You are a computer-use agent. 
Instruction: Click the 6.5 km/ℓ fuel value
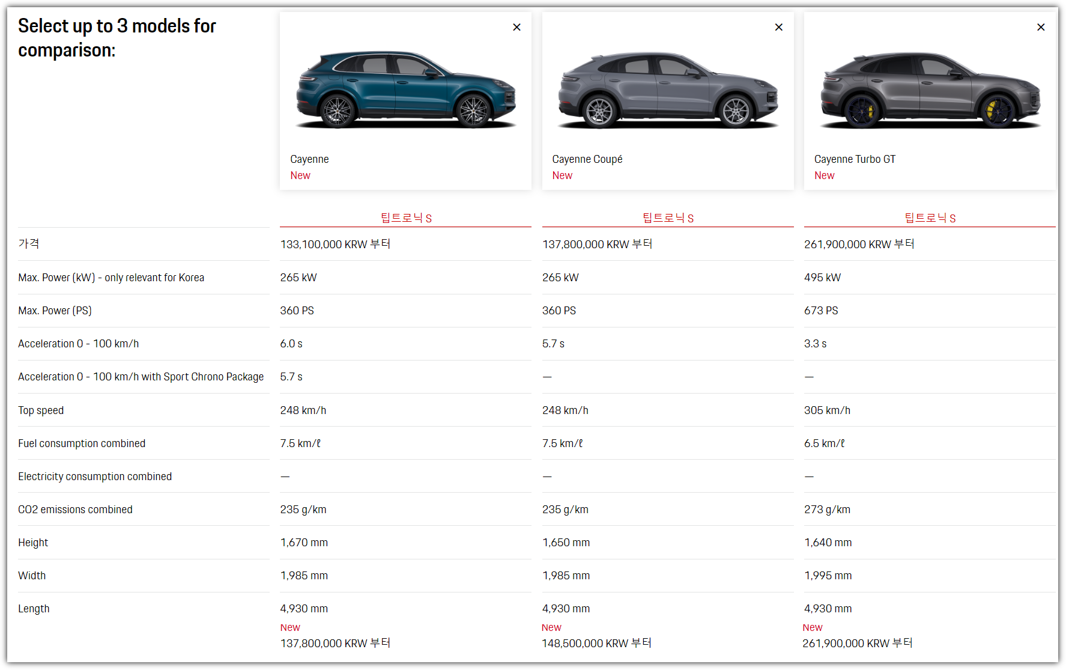point(824,443)
